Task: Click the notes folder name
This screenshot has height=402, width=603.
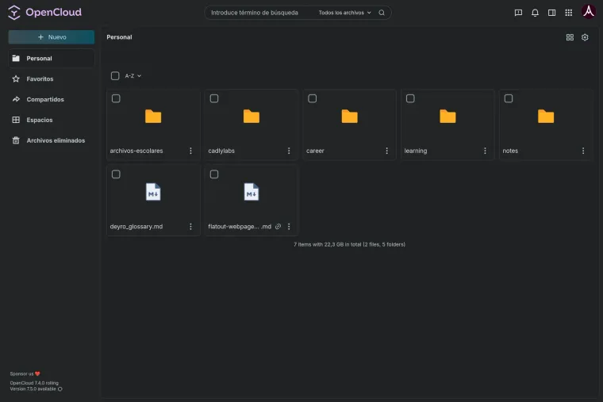Action: [510, 151]
